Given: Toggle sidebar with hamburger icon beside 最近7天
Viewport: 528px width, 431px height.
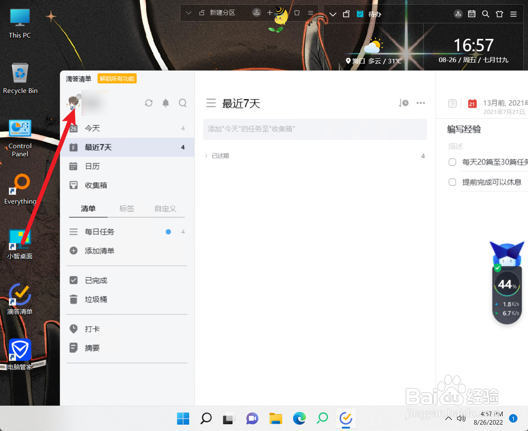Looking at the screenshot, I should coord(211,103).
